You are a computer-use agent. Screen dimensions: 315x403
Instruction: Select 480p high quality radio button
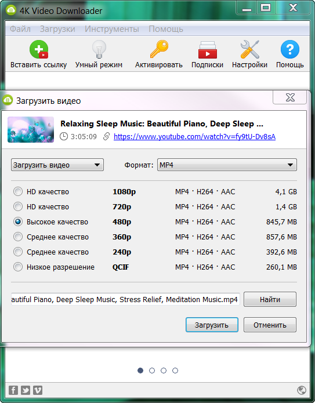[x=18, y=222]
